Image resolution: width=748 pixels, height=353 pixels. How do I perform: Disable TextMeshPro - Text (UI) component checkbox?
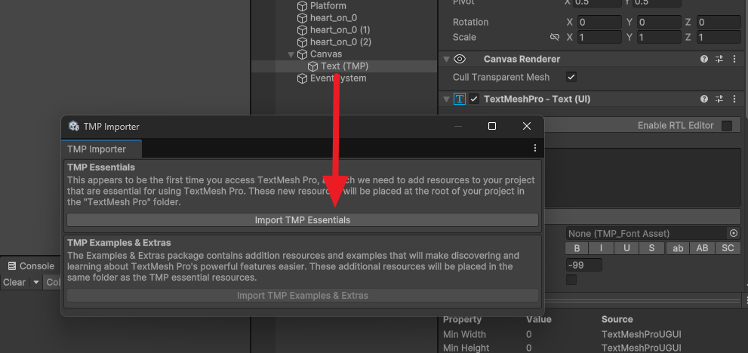pos(474,100)
